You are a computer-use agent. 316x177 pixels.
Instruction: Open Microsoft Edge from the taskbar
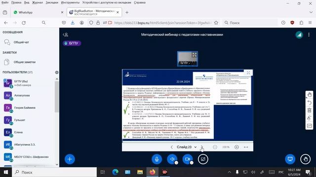click(115, 172)
